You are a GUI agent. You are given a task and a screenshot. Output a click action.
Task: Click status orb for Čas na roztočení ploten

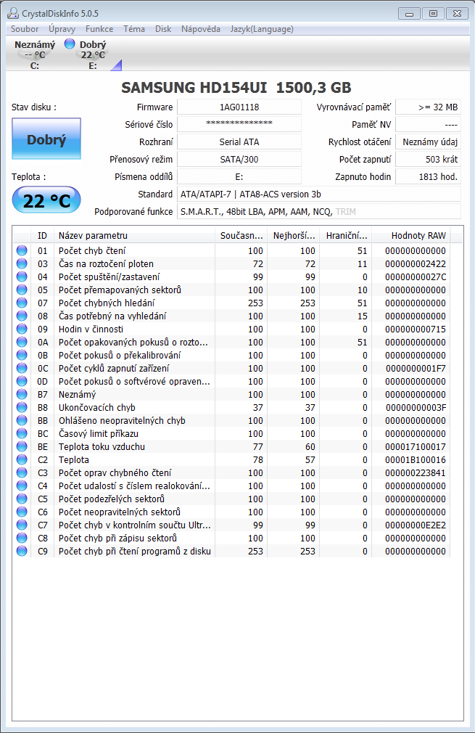(22, 264)
